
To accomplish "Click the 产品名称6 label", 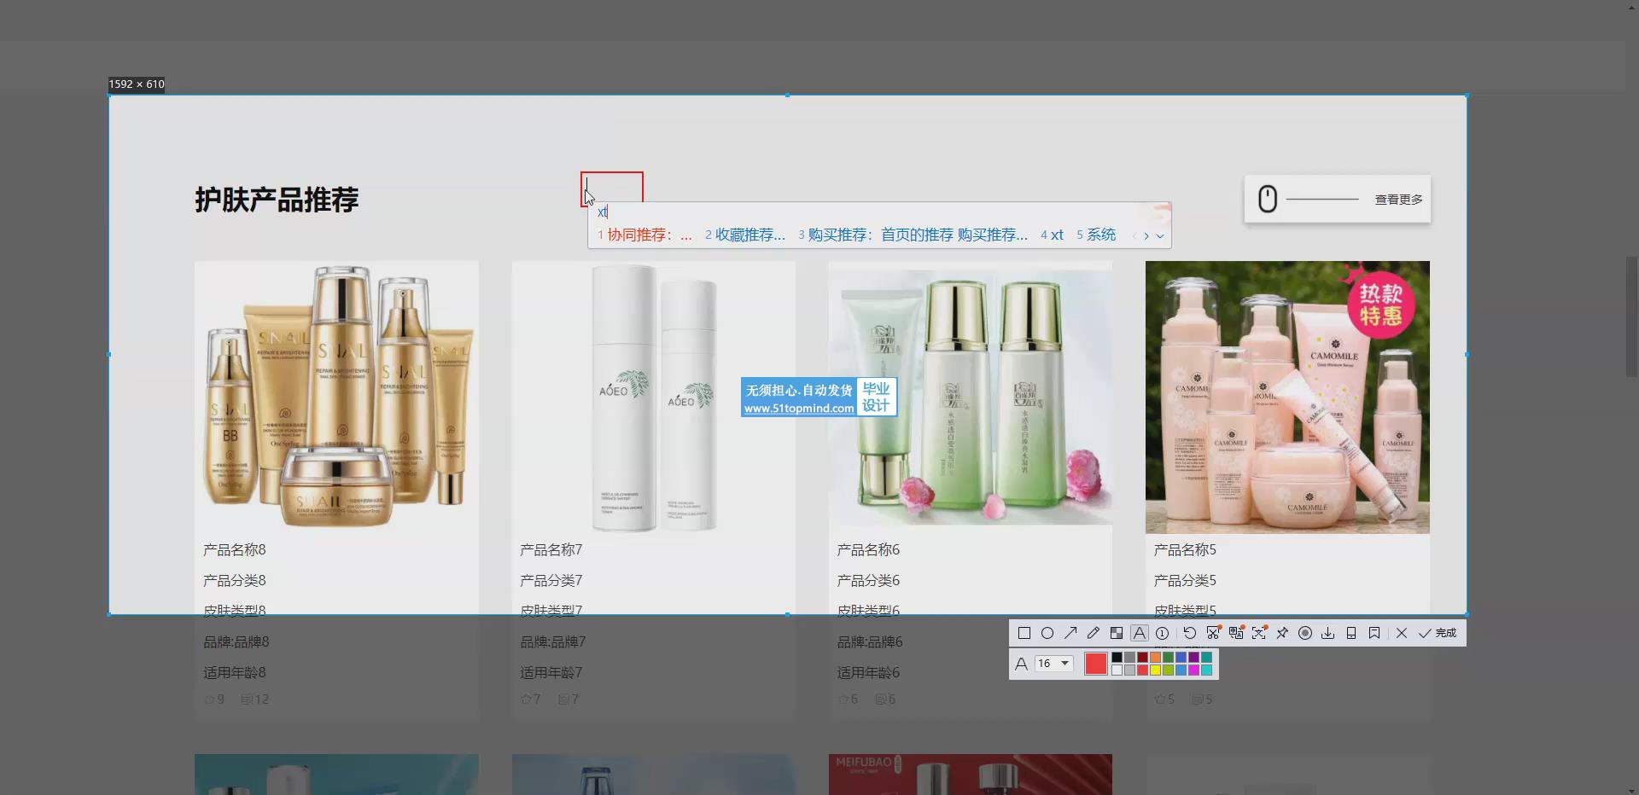I will point(868,550).
